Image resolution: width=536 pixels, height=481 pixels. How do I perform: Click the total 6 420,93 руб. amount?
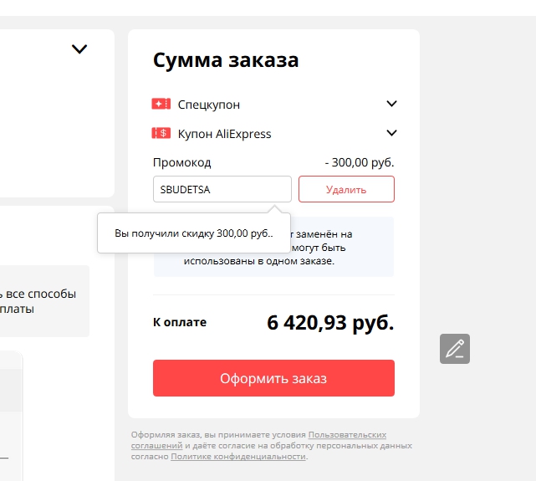coord(330,323)
